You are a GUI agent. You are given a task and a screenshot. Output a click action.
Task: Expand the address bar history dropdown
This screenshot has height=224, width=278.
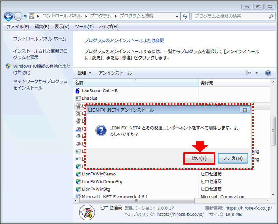[x=177, y=16]
